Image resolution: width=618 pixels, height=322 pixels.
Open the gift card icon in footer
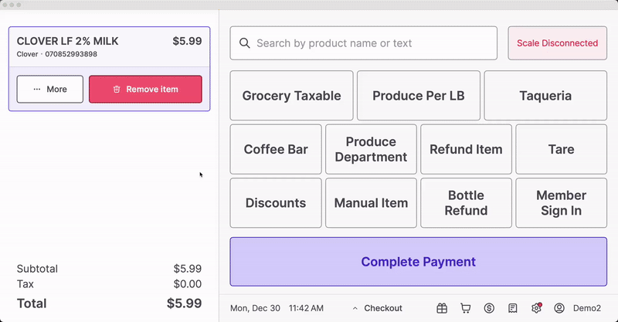pyautogui.click(x=442, y=308)
